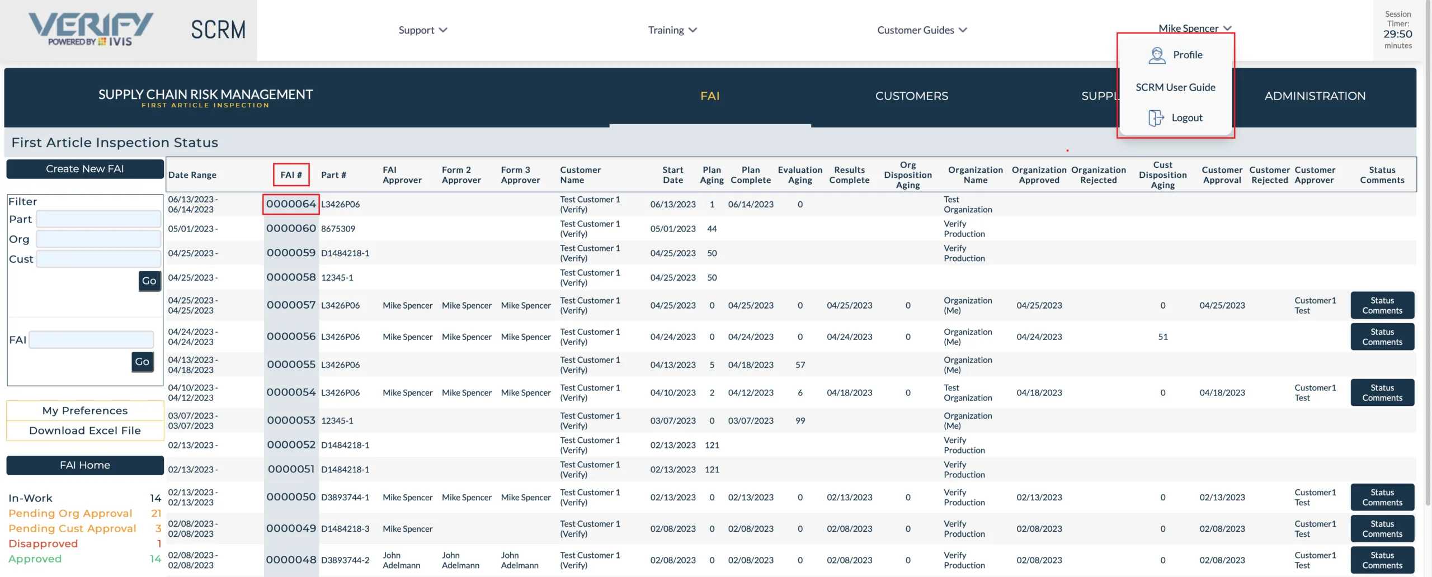Filter by Approved status
This screenshot has height=577, width=1432.
[x=85, y=559]
